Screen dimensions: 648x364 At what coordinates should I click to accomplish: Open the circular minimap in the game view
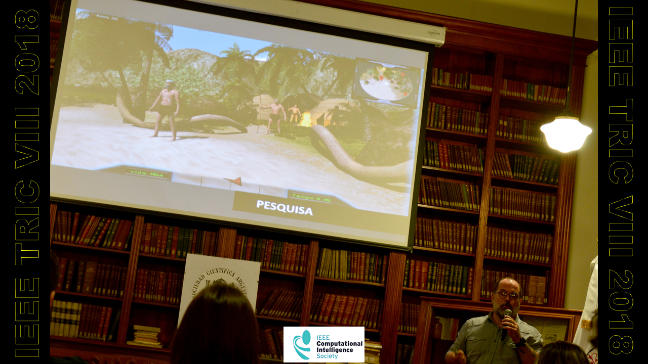[386, 82]
